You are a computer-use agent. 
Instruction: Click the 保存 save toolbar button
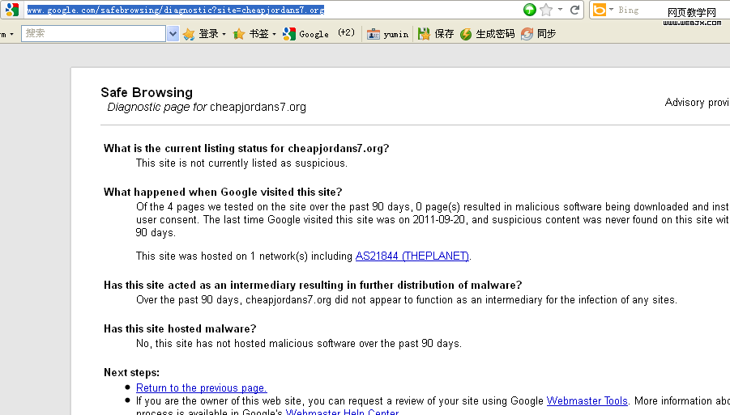pos(436,34)
